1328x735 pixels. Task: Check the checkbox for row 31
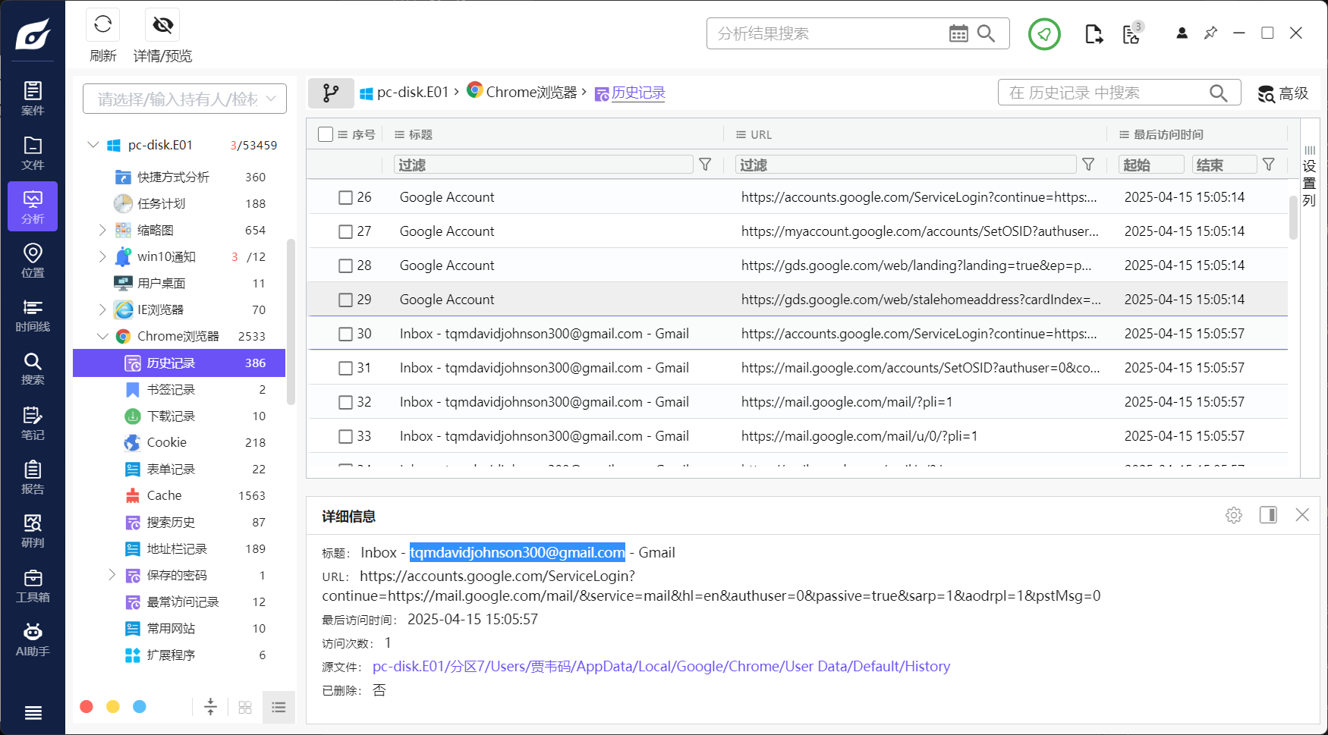(345, 368)
